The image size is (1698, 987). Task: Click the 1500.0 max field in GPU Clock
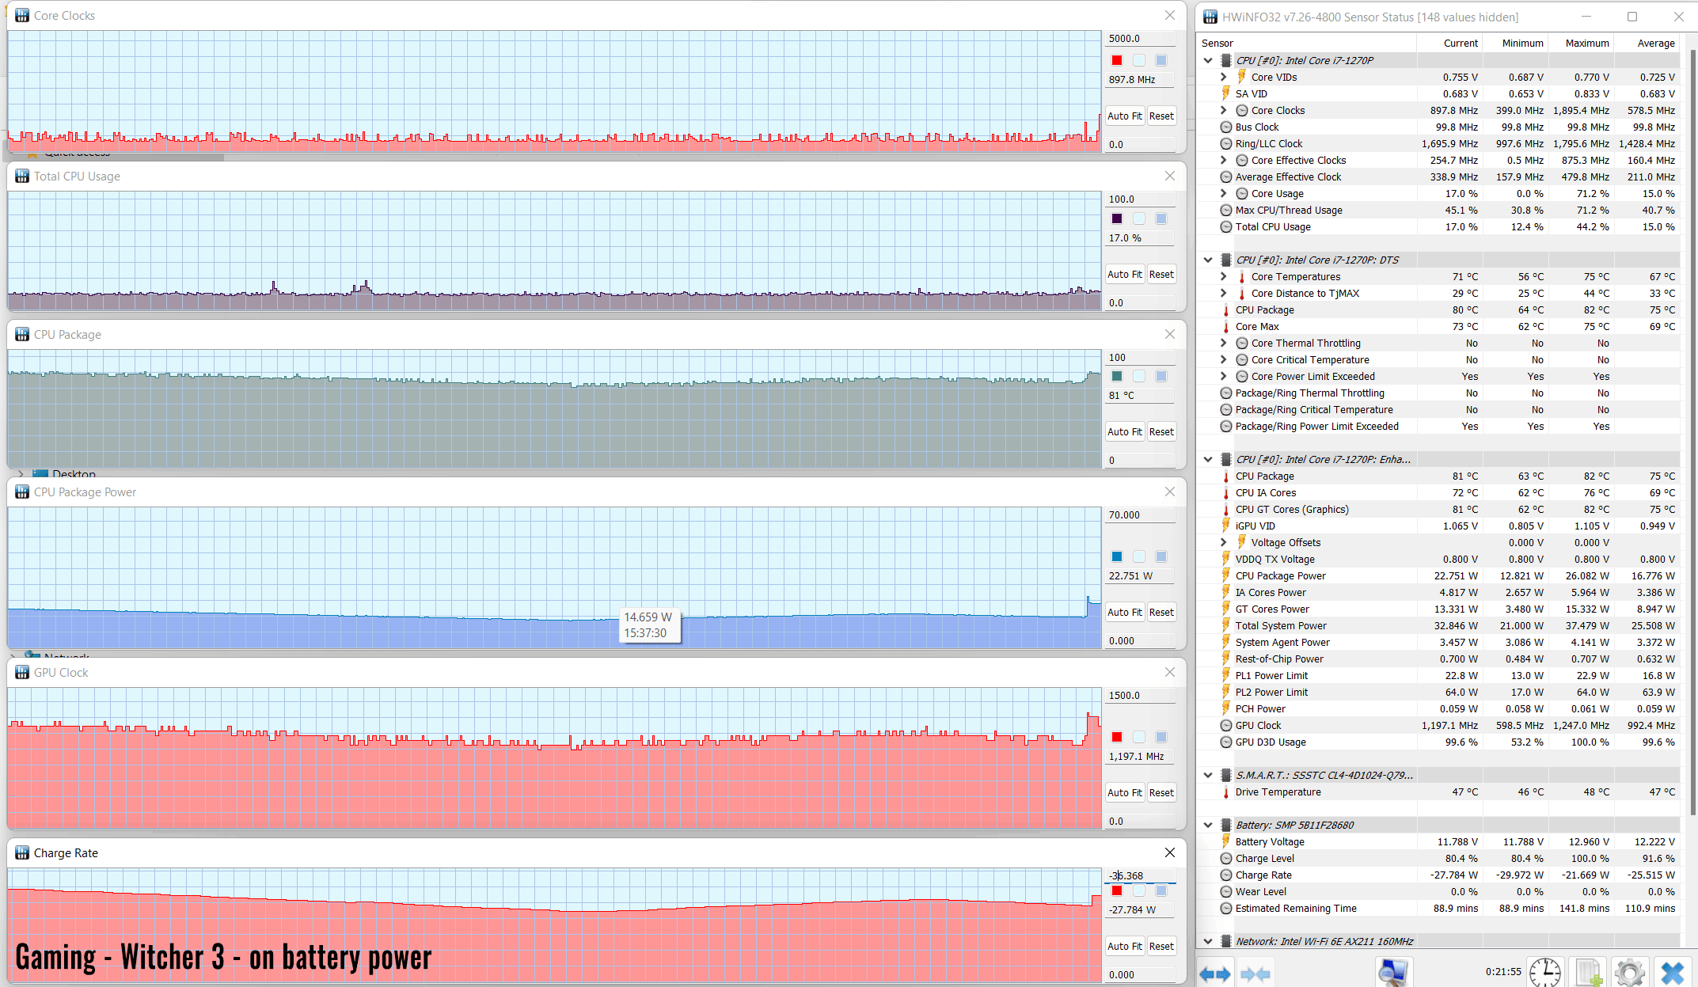tap(1140, 695)
